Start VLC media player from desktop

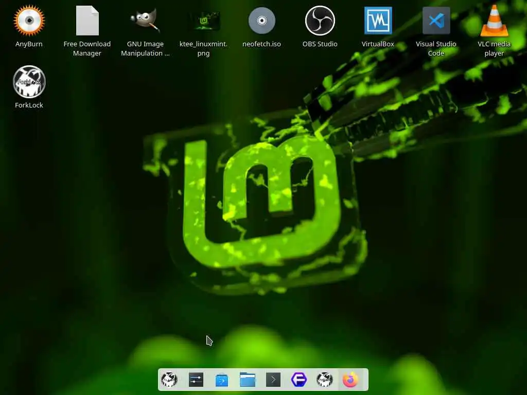pyautogui.click(x=494, y=21)
